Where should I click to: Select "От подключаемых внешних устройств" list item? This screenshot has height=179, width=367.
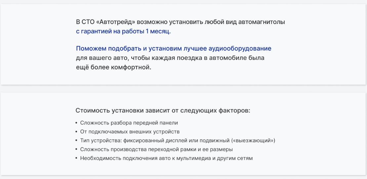pyautogui.click(x=130, y=132)
